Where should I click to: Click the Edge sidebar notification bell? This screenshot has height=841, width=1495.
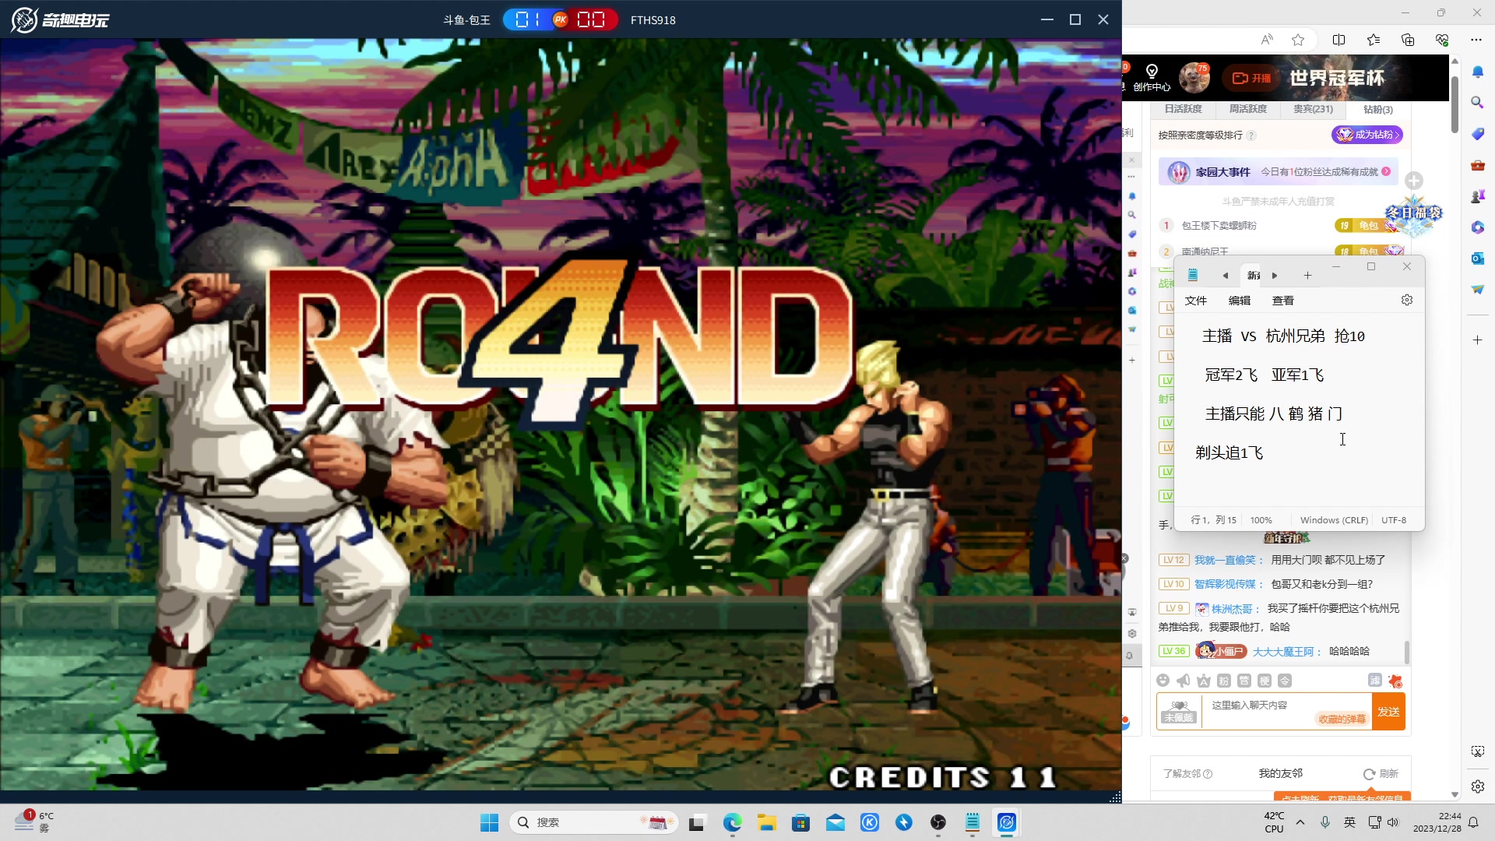pos(1478,72)
